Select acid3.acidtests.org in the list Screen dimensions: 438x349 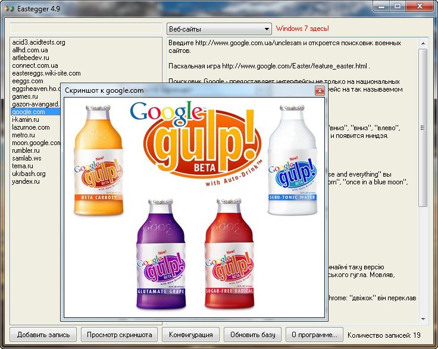39,42
